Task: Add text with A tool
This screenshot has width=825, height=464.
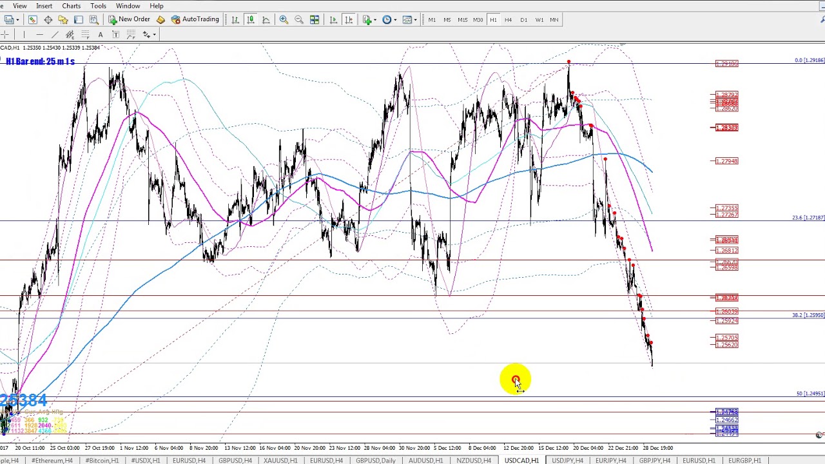Action: tap(101, 34)
